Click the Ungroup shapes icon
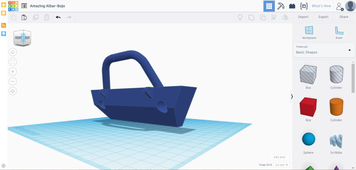Image resolution: width=356 pixels, height=170 pixels. [263, 17]
